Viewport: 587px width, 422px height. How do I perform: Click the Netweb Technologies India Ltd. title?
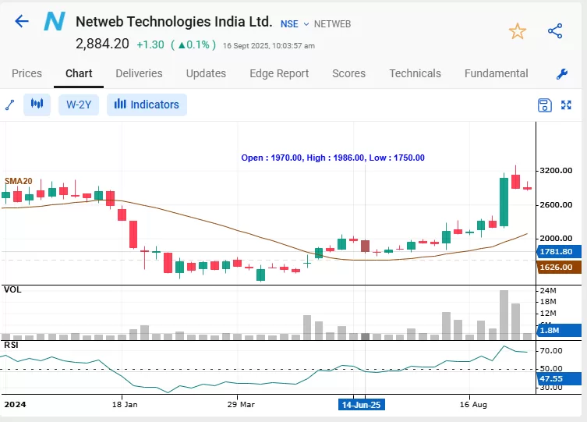click(x=174, y=22)
